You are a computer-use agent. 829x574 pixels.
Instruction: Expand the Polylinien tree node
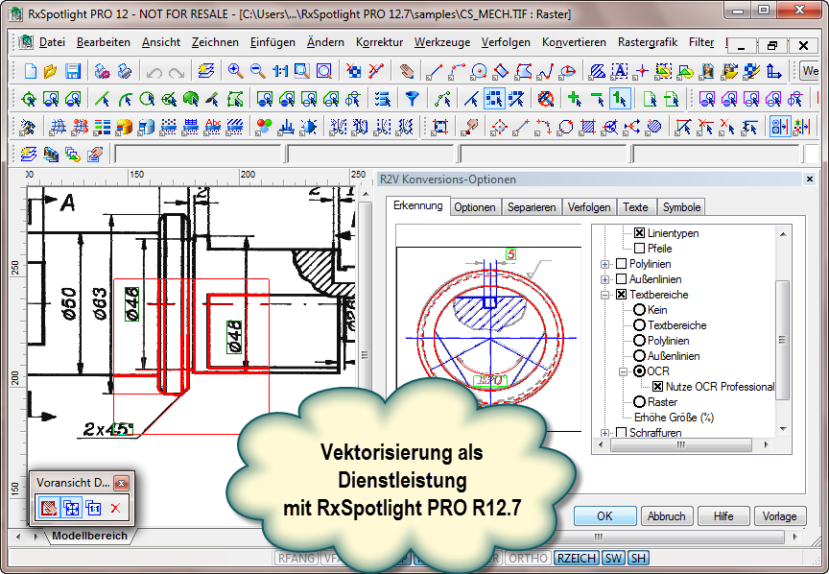(x=605, y=264)
